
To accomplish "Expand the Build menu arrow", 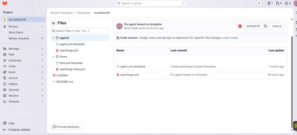I will pos(42,72).
